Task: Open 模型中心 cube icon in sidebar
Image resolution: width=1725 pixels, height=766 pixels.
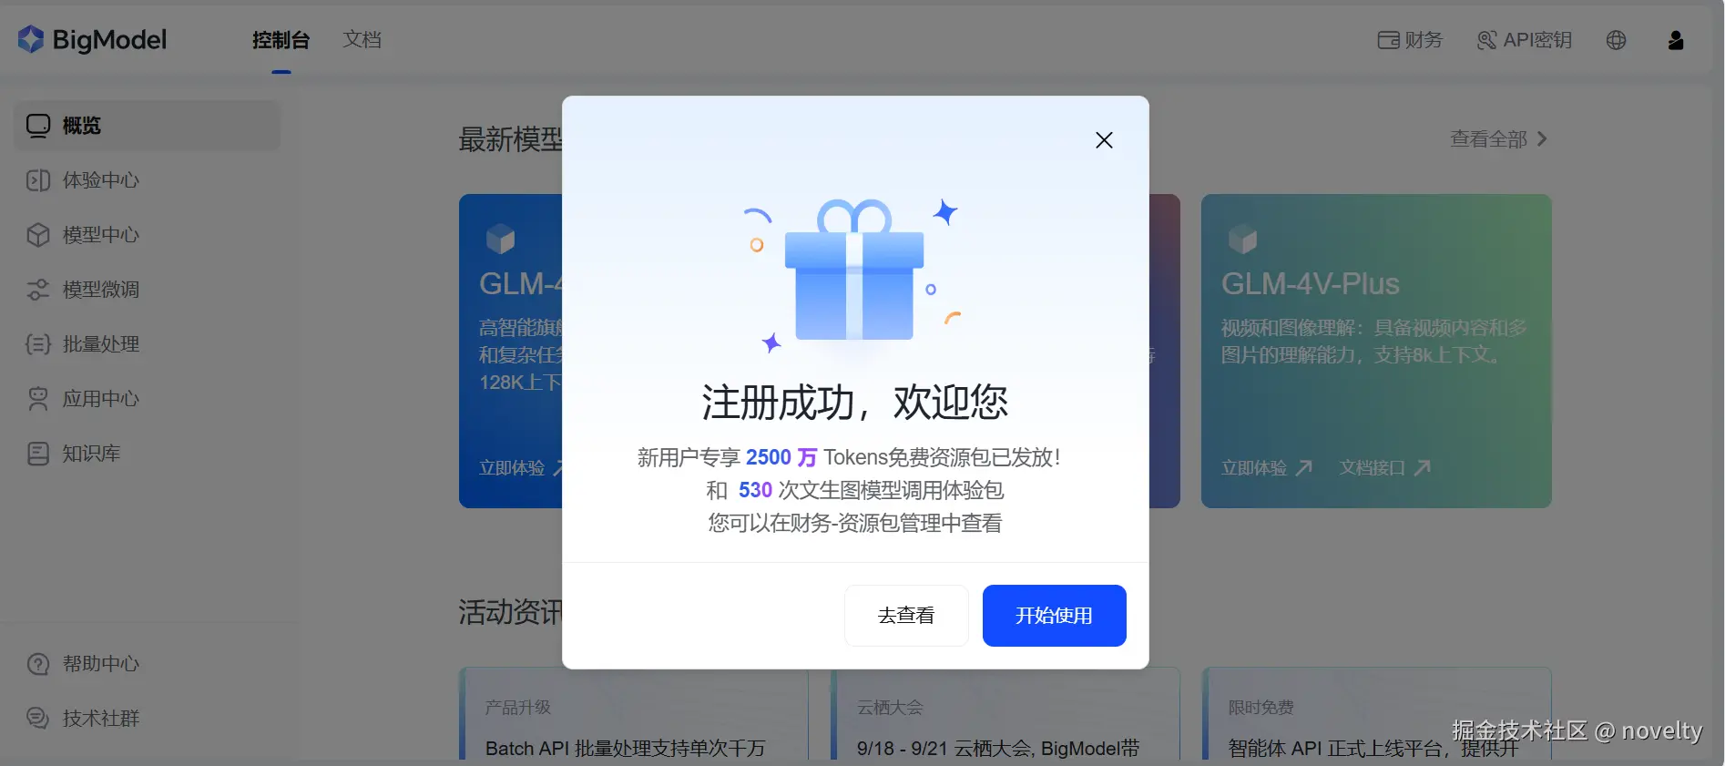Action: pos(38,235)
